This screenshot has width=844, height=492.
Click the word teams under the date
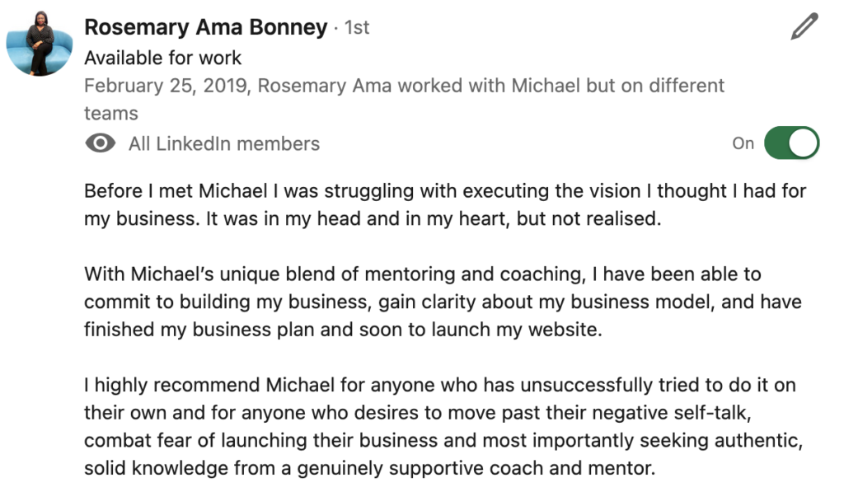[111, 114]
